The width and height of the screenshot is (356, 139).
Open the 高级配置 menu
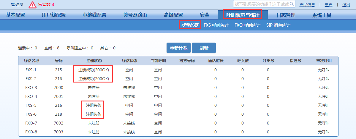173,15
